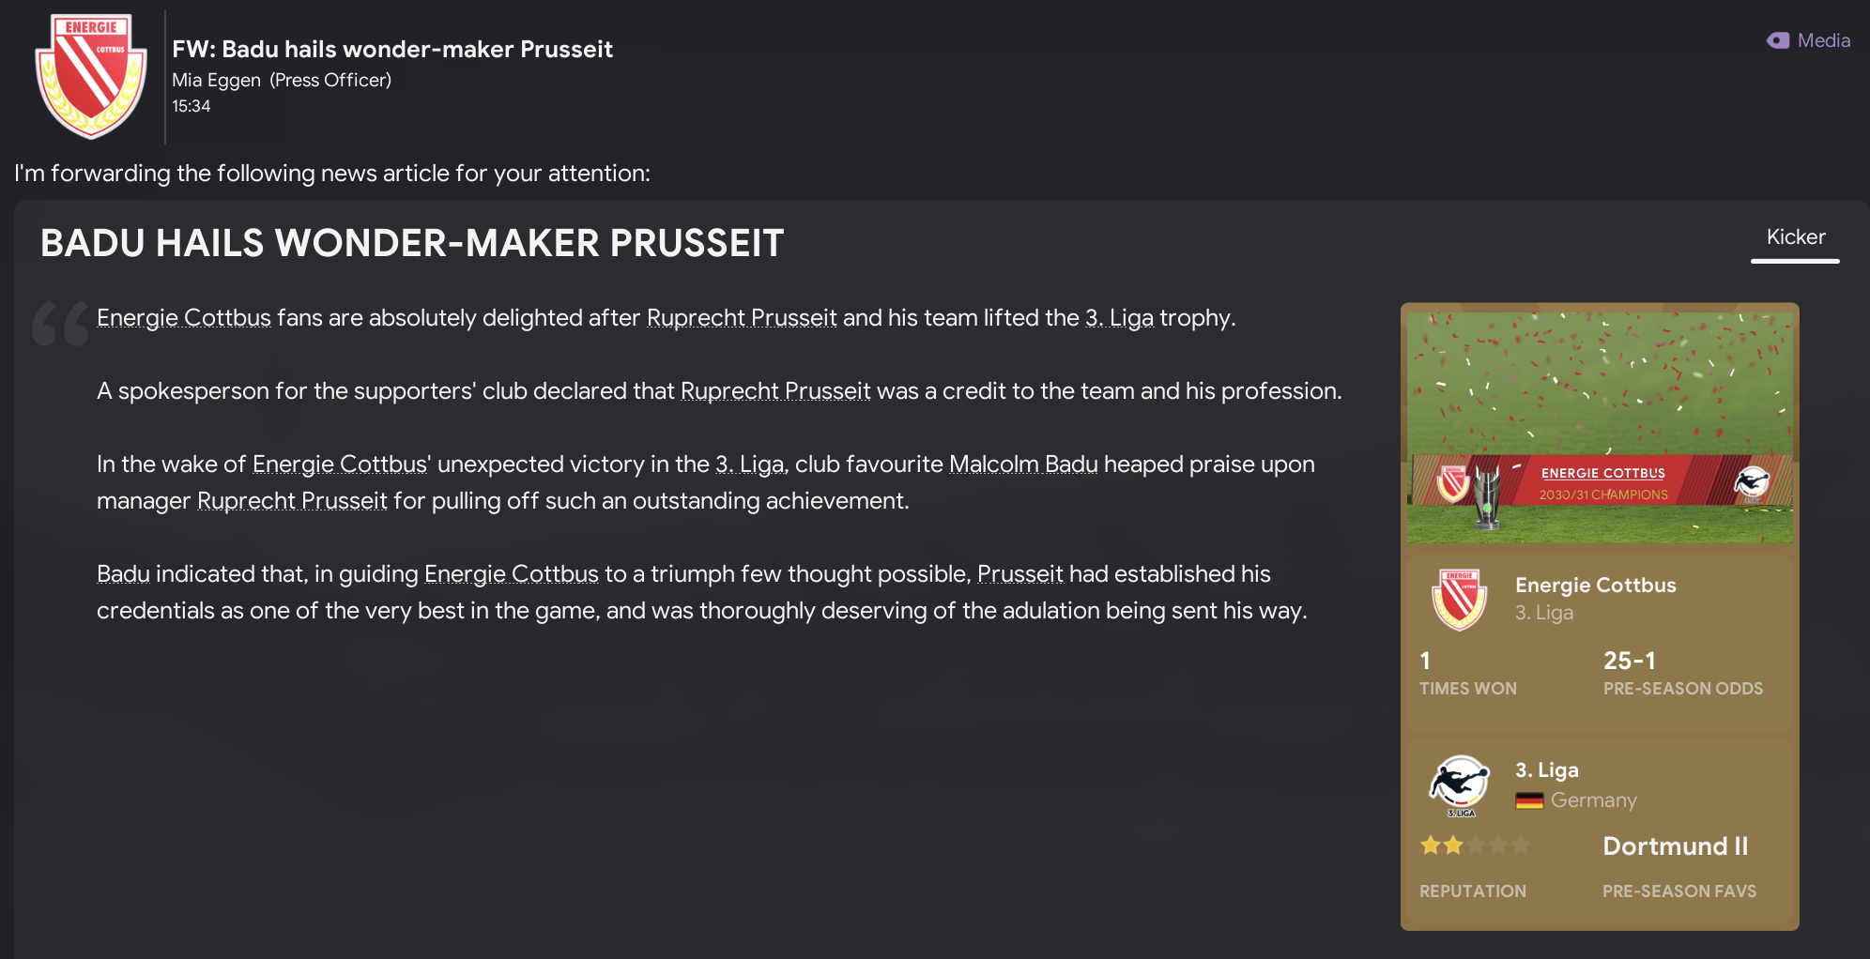Click the Badu link starting last paragraph
The image size is (1870, 959).
123,574
